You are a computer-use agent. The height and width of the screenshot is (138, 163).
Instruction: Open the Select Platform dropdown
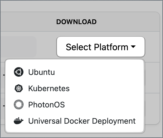coord(101,47)
